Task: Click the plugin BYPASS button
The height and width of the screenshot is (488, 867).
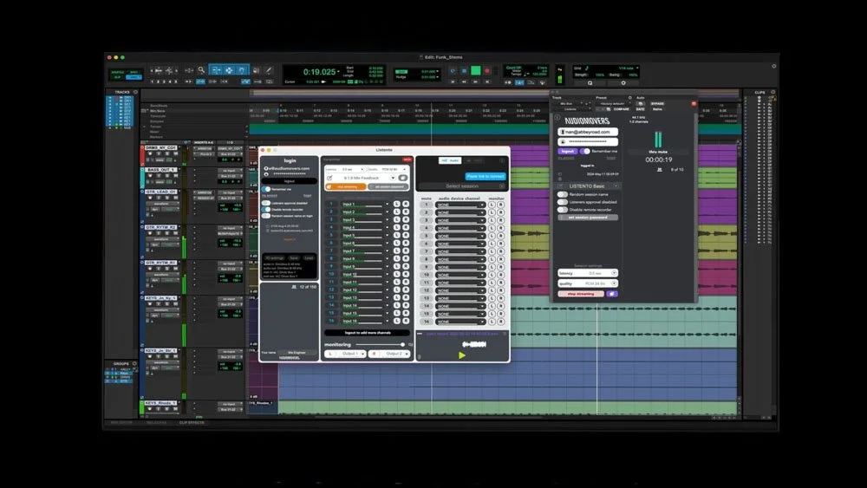Action: pos(657,103)
